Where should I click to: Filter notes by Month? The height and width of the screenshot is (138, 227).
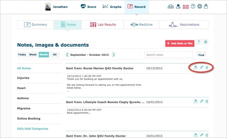click(x=44, y=54)
